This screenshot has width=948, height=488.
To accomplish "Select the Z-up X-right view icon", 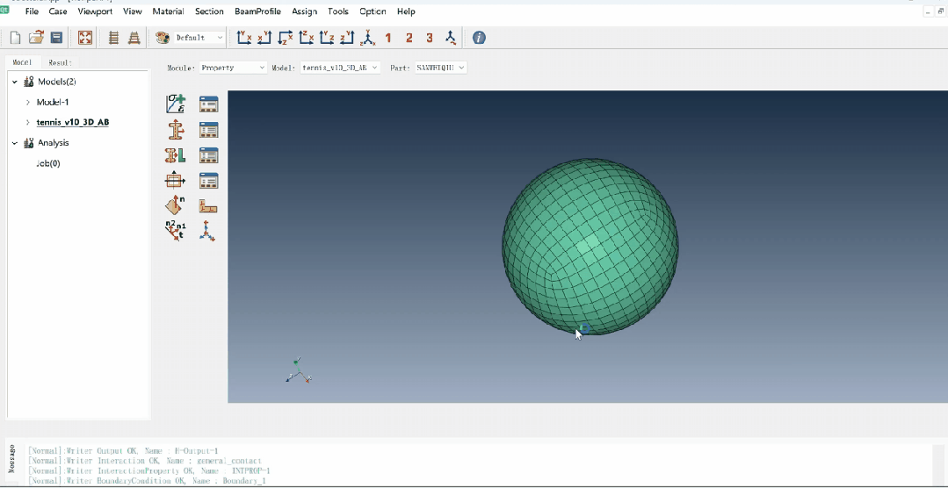I will tap(306, 38).
